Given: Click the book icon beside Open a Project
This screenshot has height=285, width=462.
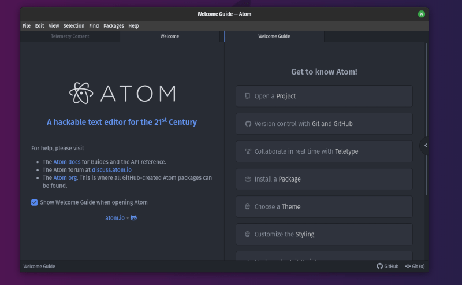Looking at the screenshot, I should coord(248,96).
